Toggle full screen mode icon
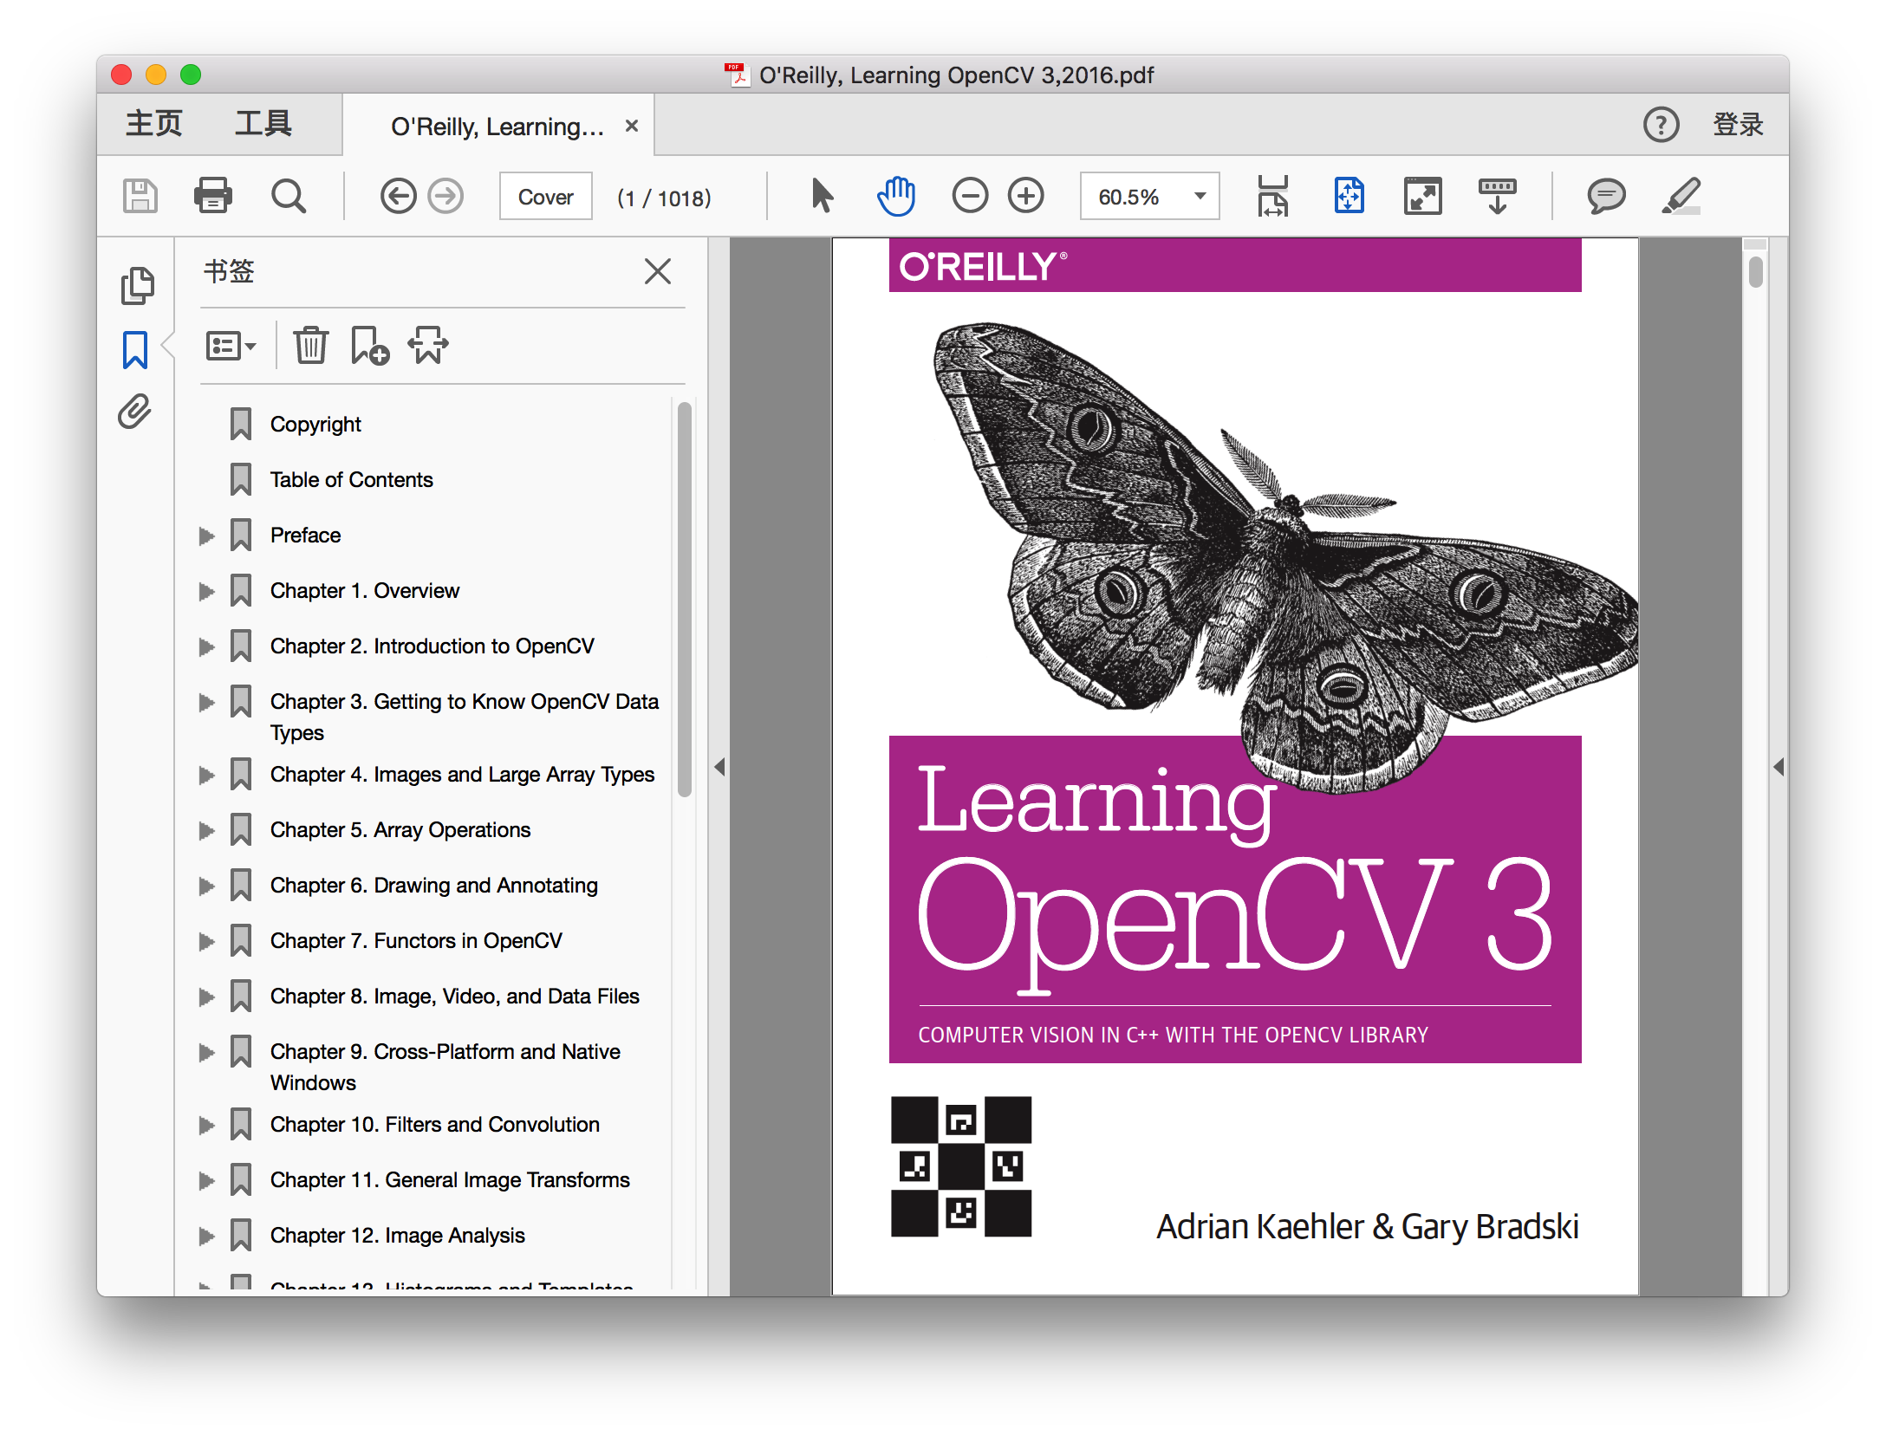 coord(1422,196)
